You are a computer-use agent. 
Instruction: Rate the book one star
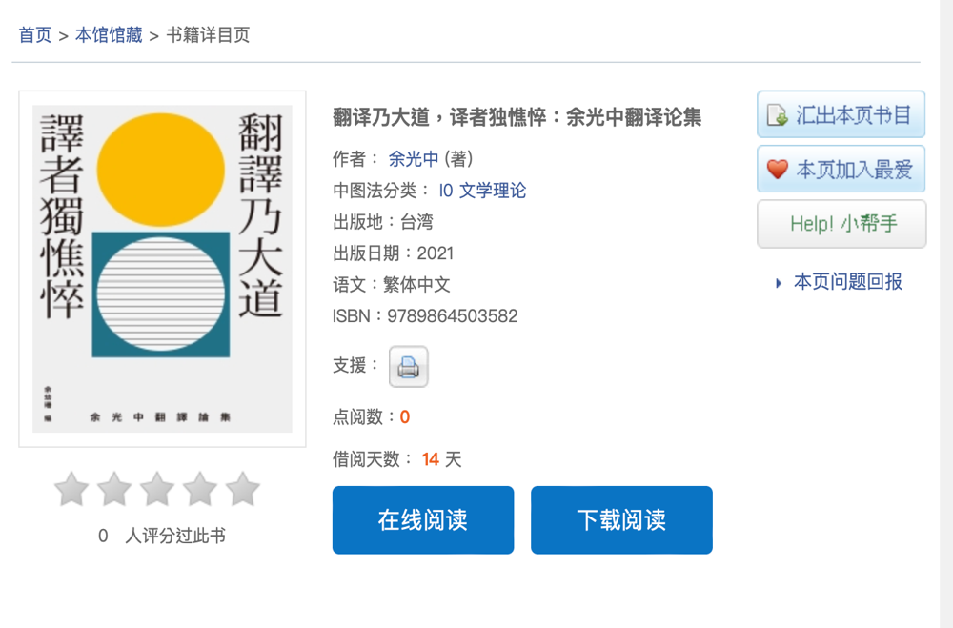coord(71,489)
